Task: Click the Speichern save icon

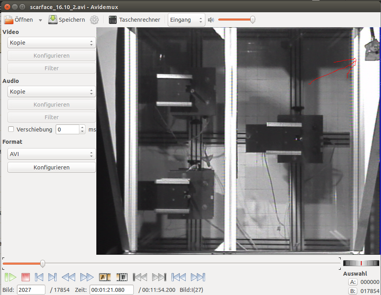Action: coord(53,20)
